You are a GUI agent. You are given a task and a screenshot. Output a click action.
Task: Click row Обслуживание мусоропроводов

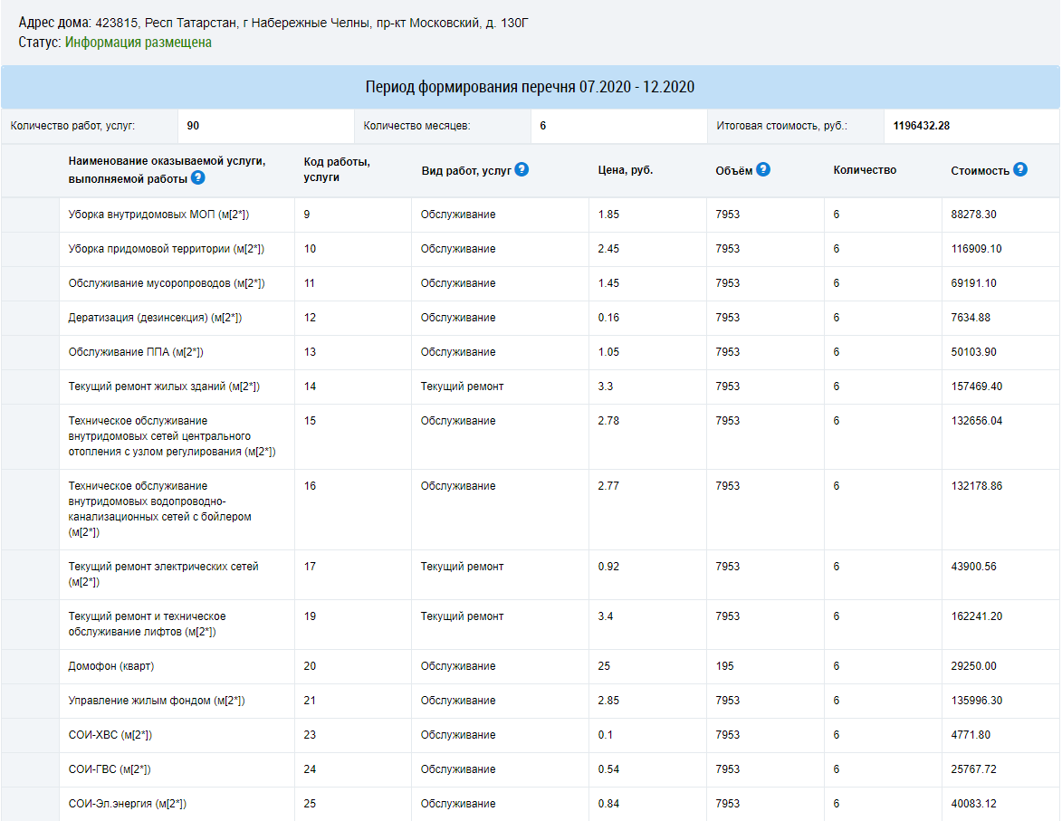pos(531,284)
